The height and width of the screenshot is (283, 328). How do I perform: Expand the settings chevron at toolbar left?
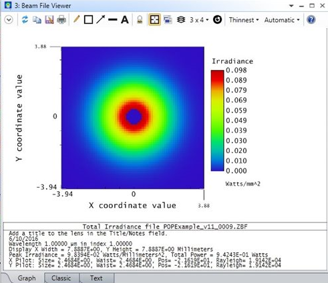click(x=9, y=20)
